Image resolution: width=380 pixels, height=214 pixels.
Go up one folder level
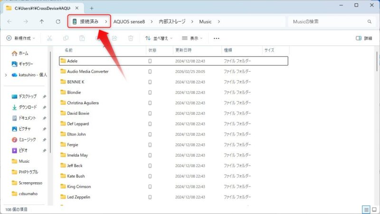click(x=42, y=22)
